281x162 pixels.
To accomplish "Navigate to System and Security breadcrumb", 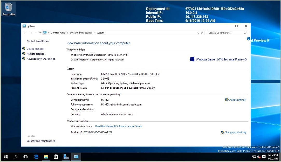I will (x=81, y=33).
